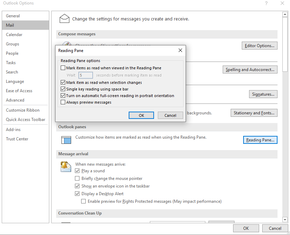Click the Reading Pane layout icon under Outlook panes
290x235 pixels.
66,140
